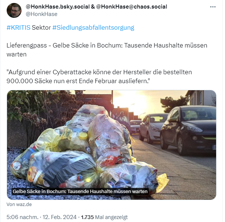Open the #KRITIS hashtag
225x222 pixels.
pyautogui.click(x=19, y=27)
